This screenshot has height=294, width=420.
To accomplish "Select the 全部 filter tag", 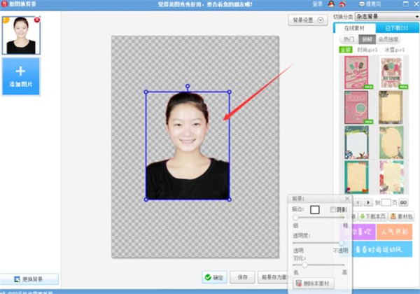I will [346, 50].
